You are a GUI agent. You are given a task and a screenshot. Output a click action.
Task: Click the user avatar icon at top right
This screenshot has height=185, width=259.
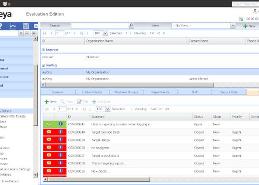pos(255,11)
